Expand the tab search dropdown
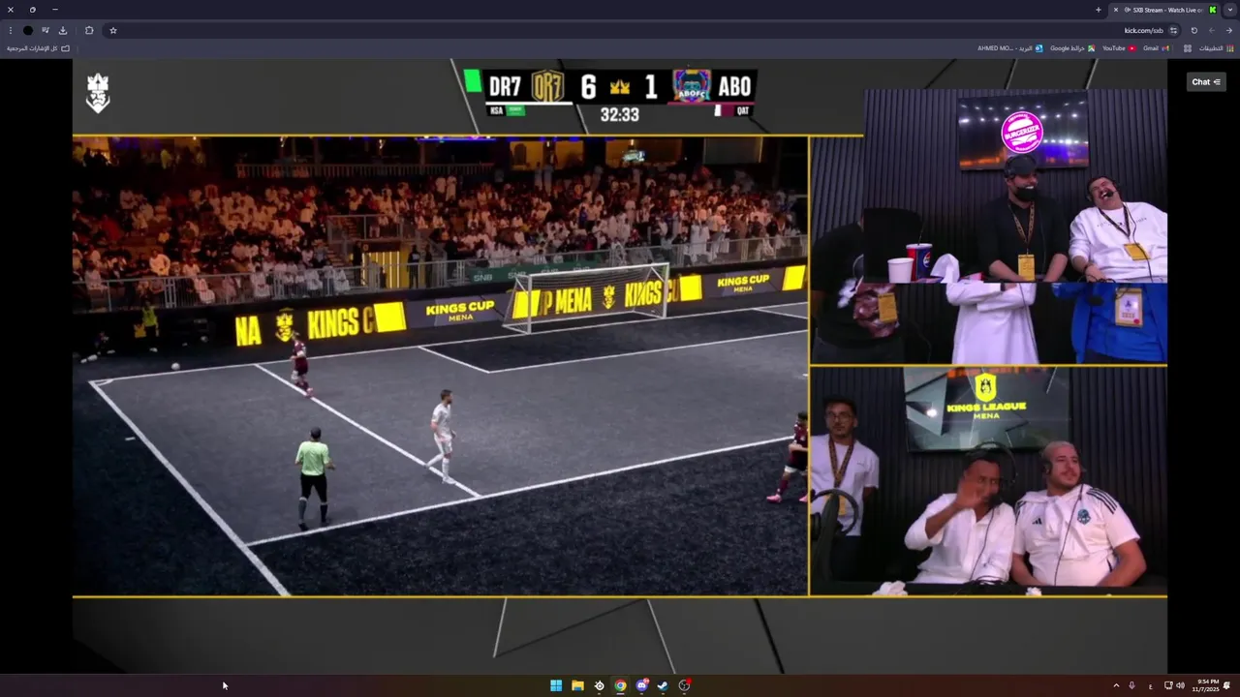Viewport: 1240px width, 697px height. (1229, 10)
